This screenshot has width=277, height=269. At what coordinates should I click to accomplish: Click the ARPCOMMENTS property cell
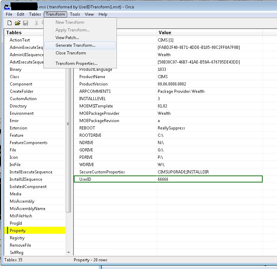[115, 91]
